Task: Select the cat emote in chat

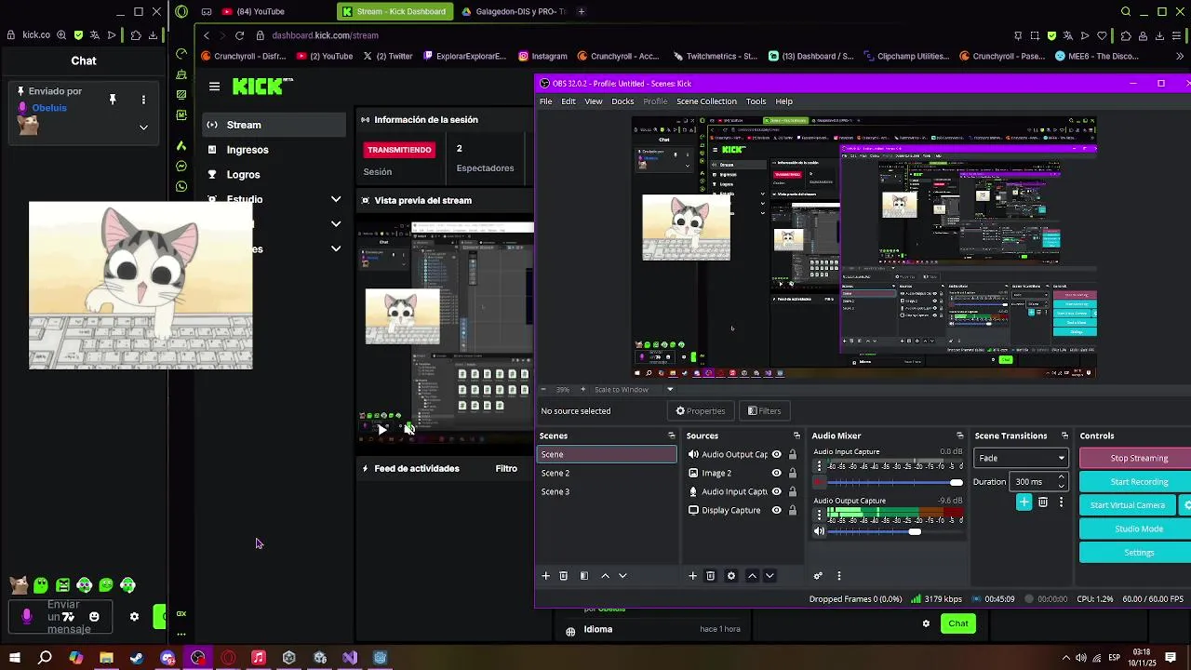Action: click(x=19, y=585)
